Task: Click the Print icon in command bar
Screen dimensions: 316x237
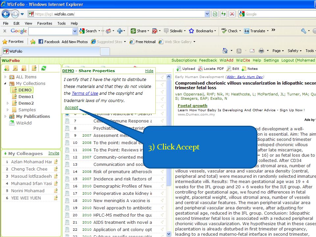Action: 261,51
